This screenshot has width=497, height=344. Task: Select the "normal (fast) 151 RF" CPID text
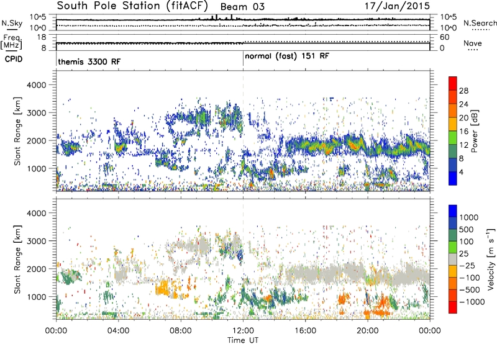(x=287, y=57)
